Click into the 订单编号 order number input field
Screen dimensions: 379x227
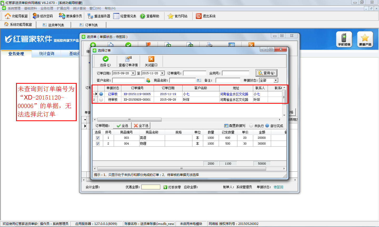point(195,73)
